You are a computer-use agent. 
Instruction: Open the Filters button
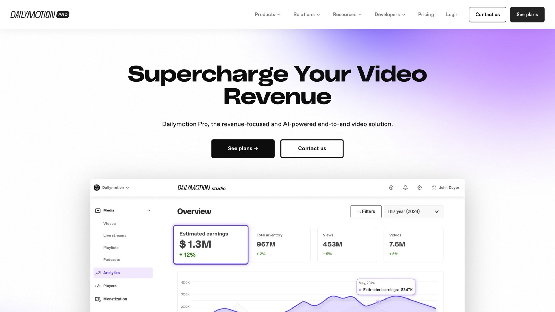366,211
